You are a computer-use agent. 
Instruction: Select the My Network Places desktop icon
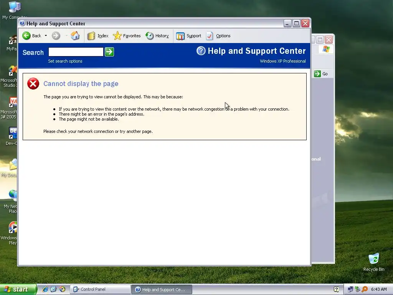11,201
